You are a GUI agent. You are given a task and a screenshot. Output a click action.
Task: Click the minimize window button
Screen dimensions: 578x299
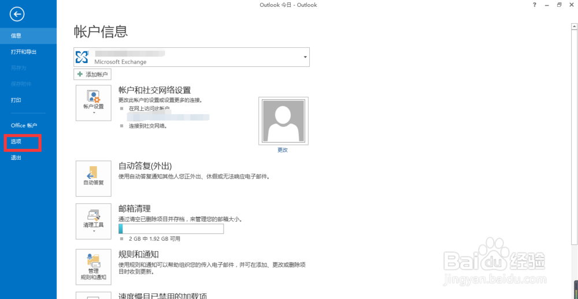click(547, 5)
